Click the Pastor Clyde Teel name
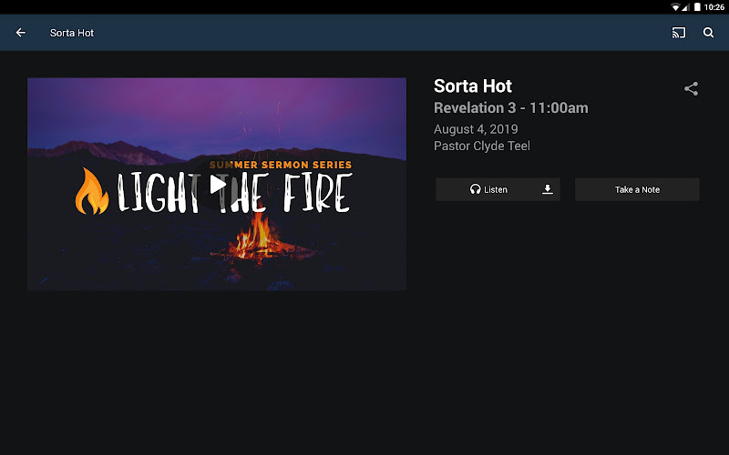The height and width of the screenshot is (455, 729). (x=482, y=146)
